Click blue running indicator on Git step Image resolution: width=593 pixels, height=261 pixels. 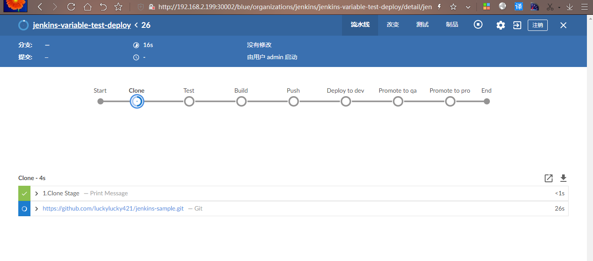[x=24, y=209]
